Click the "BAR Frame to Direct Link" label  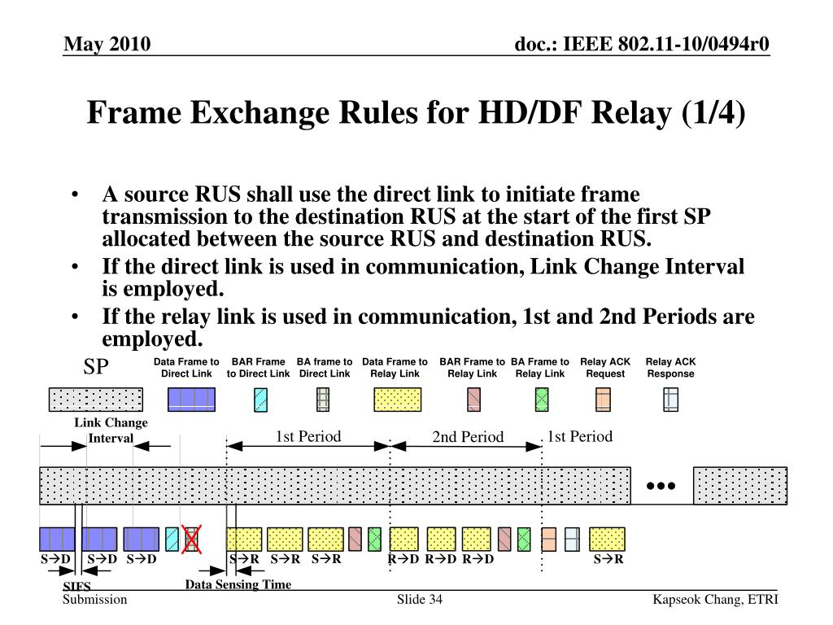[x=258, y=368]
